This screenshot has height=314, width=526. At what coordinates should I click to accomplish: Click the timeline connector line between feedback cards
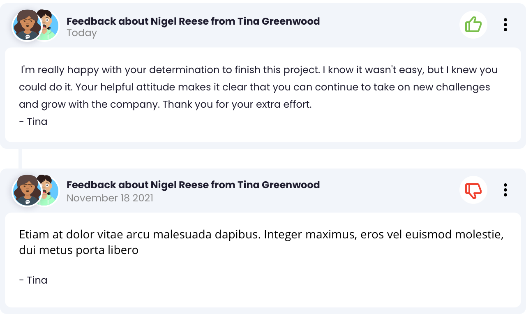pyautogui.click(x=20, y=159)
